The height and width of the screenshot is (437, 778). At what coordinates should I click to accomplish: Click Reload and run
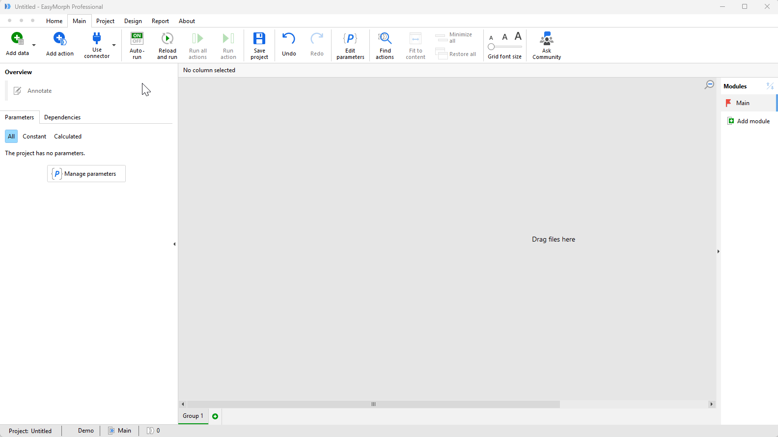(x=167, y=45)
